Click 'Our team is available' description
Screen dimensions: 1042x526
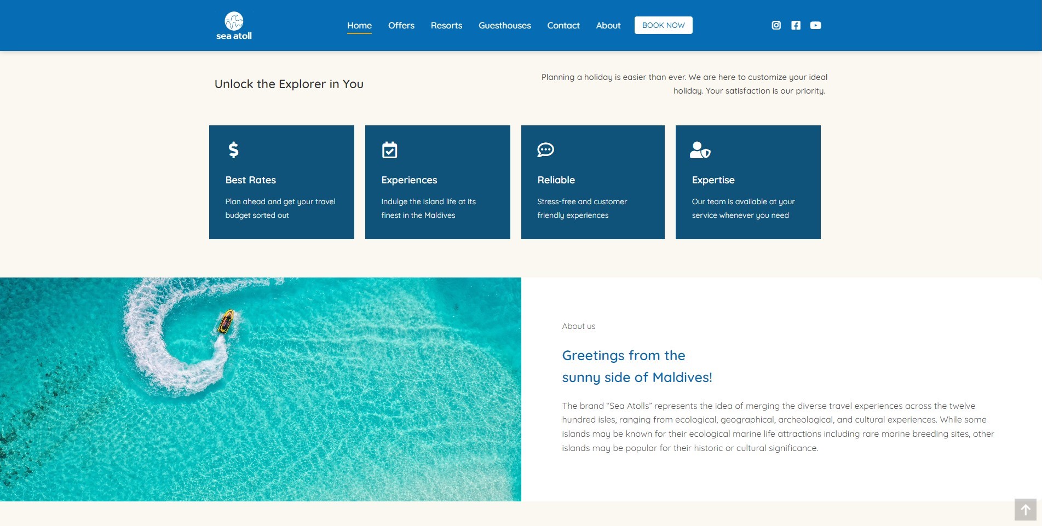click(743, 208)
